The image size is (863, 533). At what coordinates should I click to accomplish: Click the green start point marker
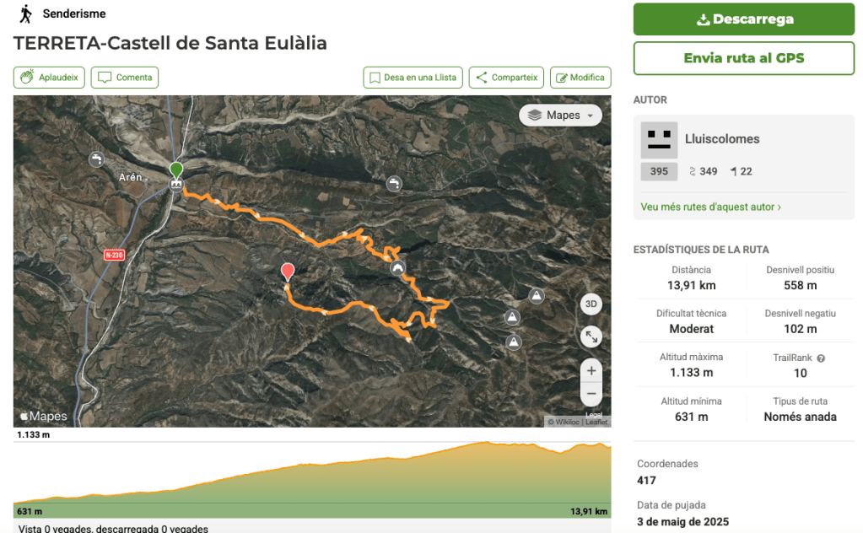point(175,170)
